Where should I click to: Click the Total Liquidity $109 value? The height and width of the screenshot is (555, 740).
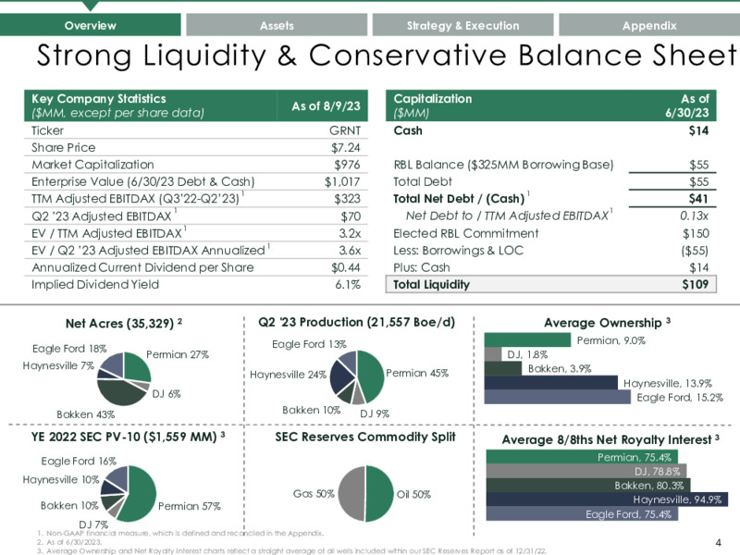(696, 285)
